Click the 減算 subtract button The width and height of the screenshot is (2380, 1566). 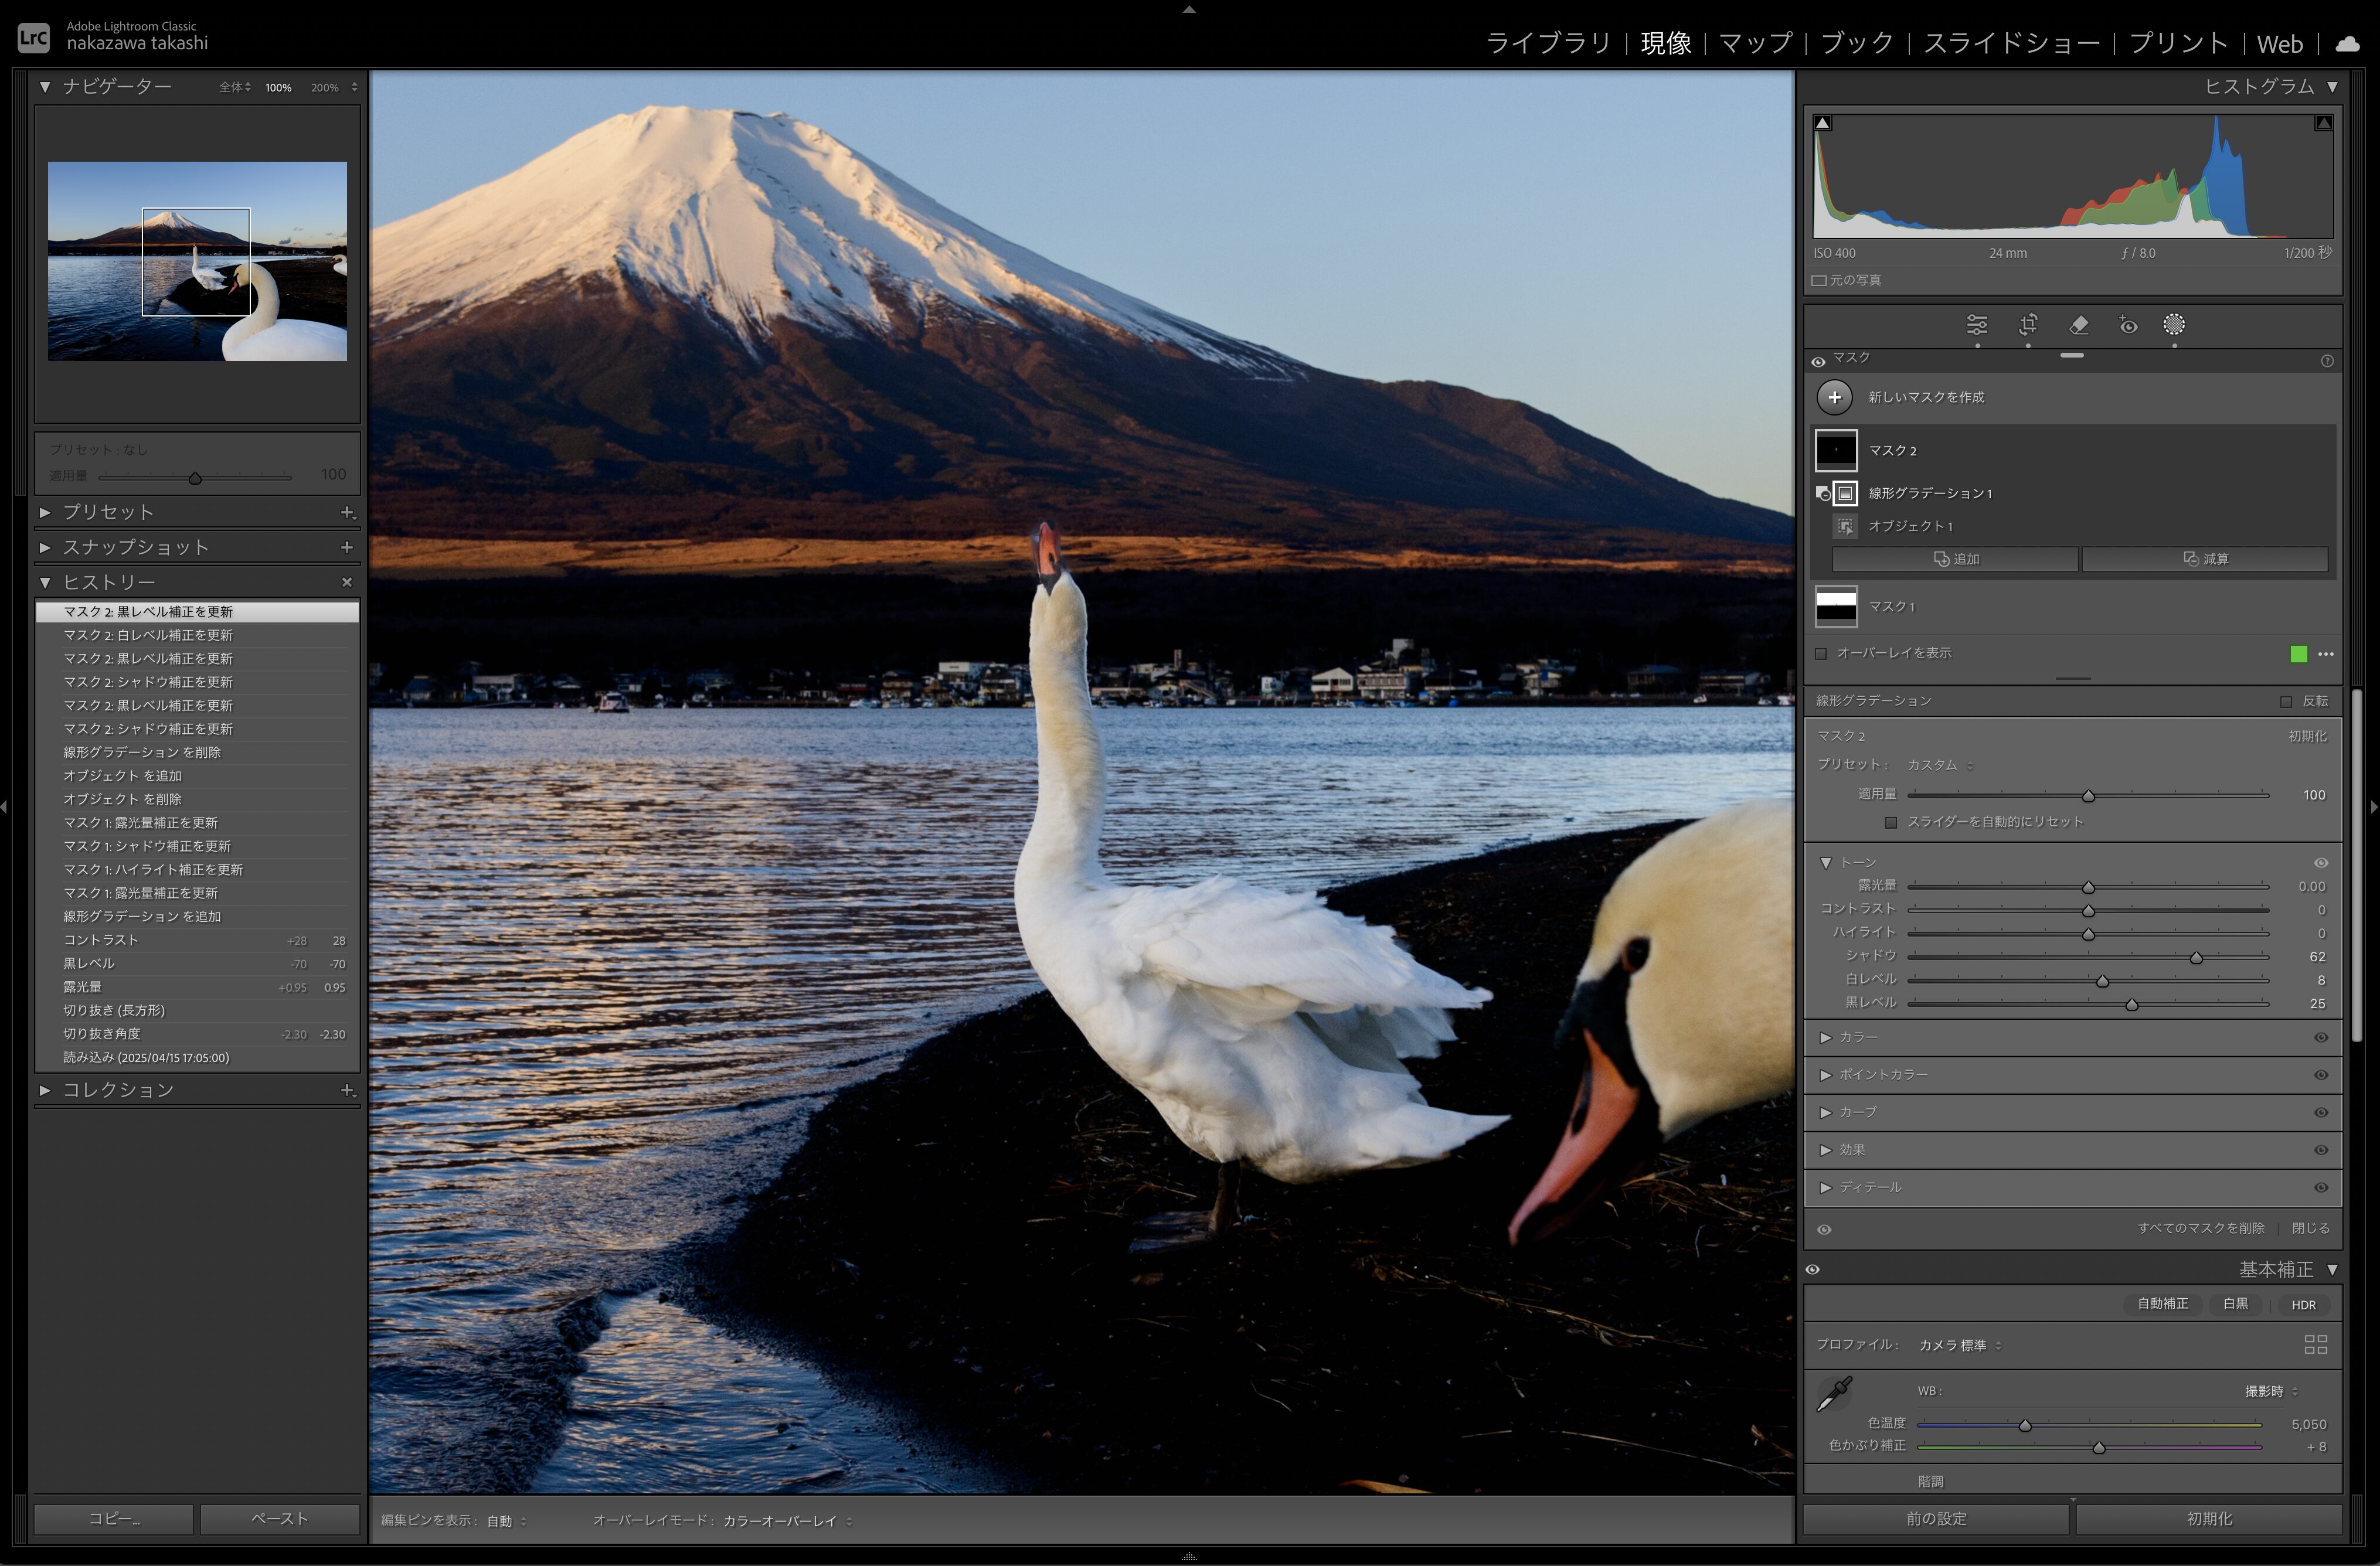click(2205, 559)
